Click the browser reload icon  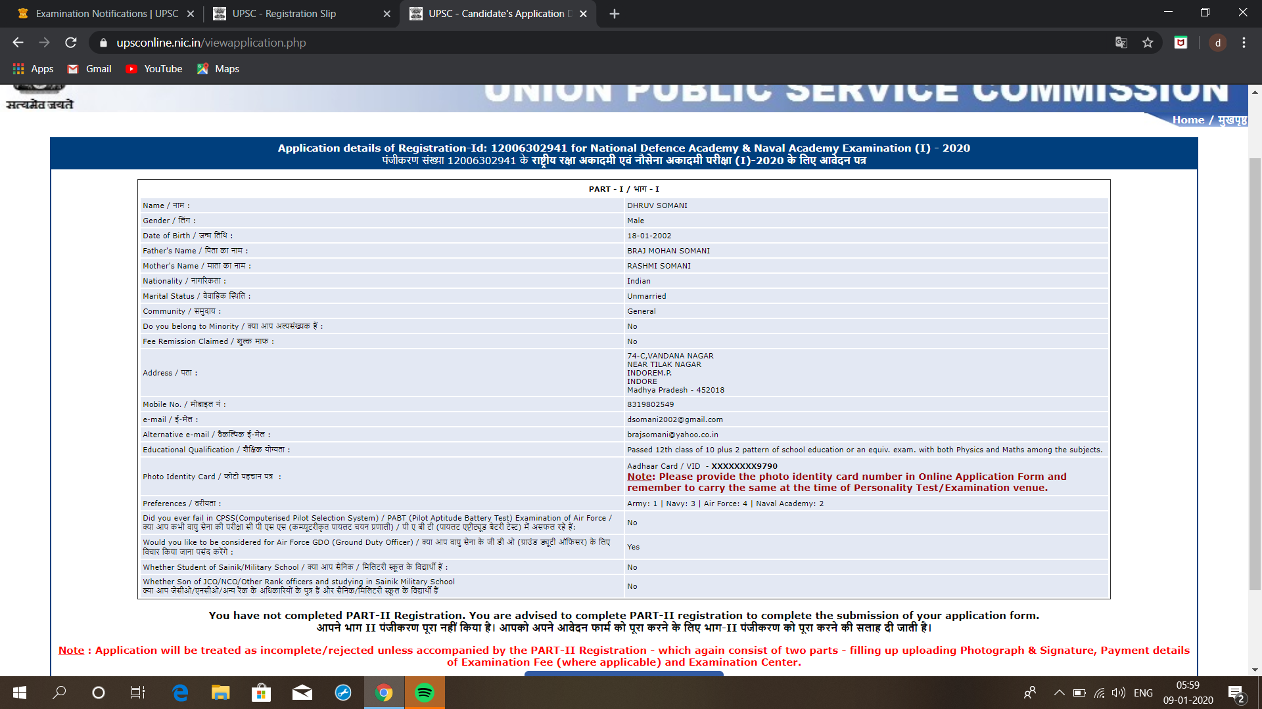[x=71, y=43]
